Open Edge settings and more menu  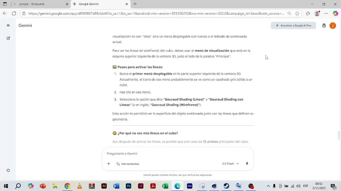click(x=326, y=13)
